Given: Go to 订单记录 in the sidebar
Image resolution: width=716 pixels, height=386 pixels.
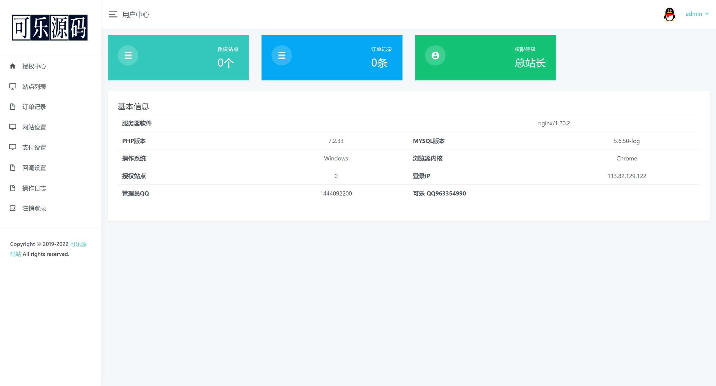Looking at the screenshot, I should click(x=51, y=107).
